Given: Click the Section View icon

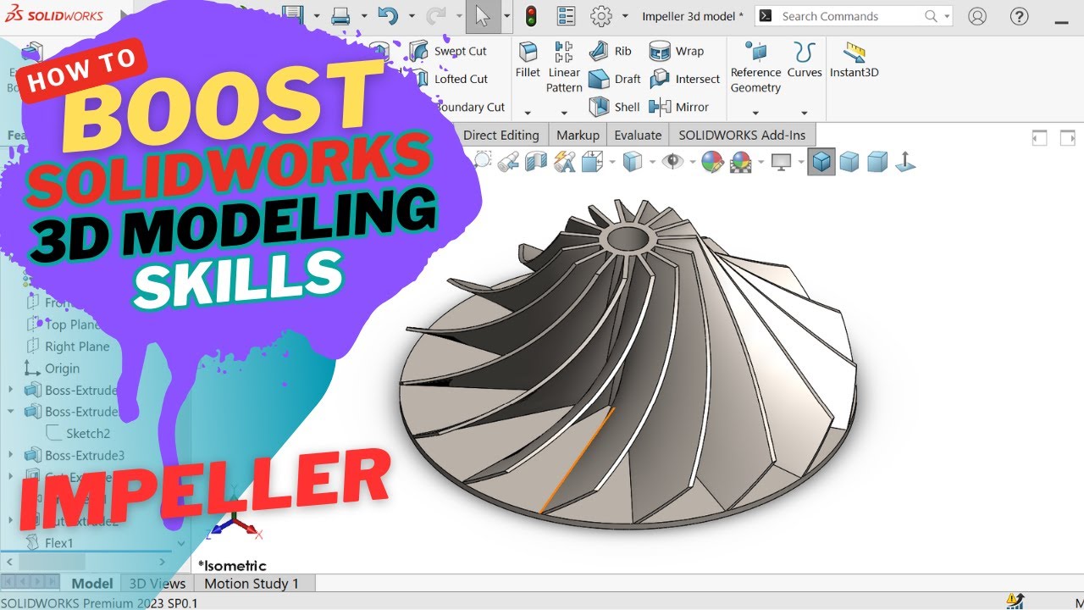Looking at the screenshot, I should (x=536, y=162).
